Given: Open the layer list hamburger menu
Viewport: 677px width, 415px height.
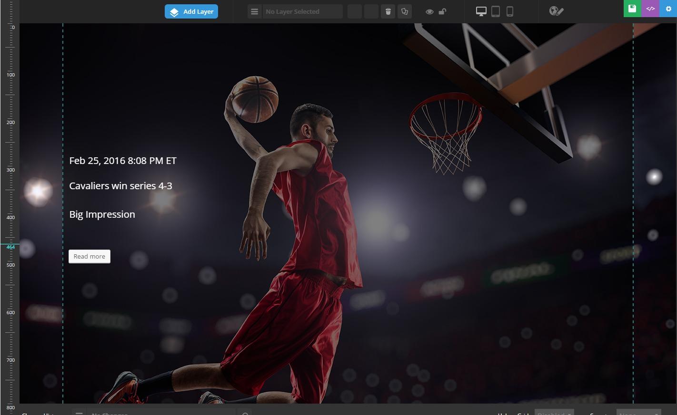Looking at the screenshot, I should coord(254,11).
